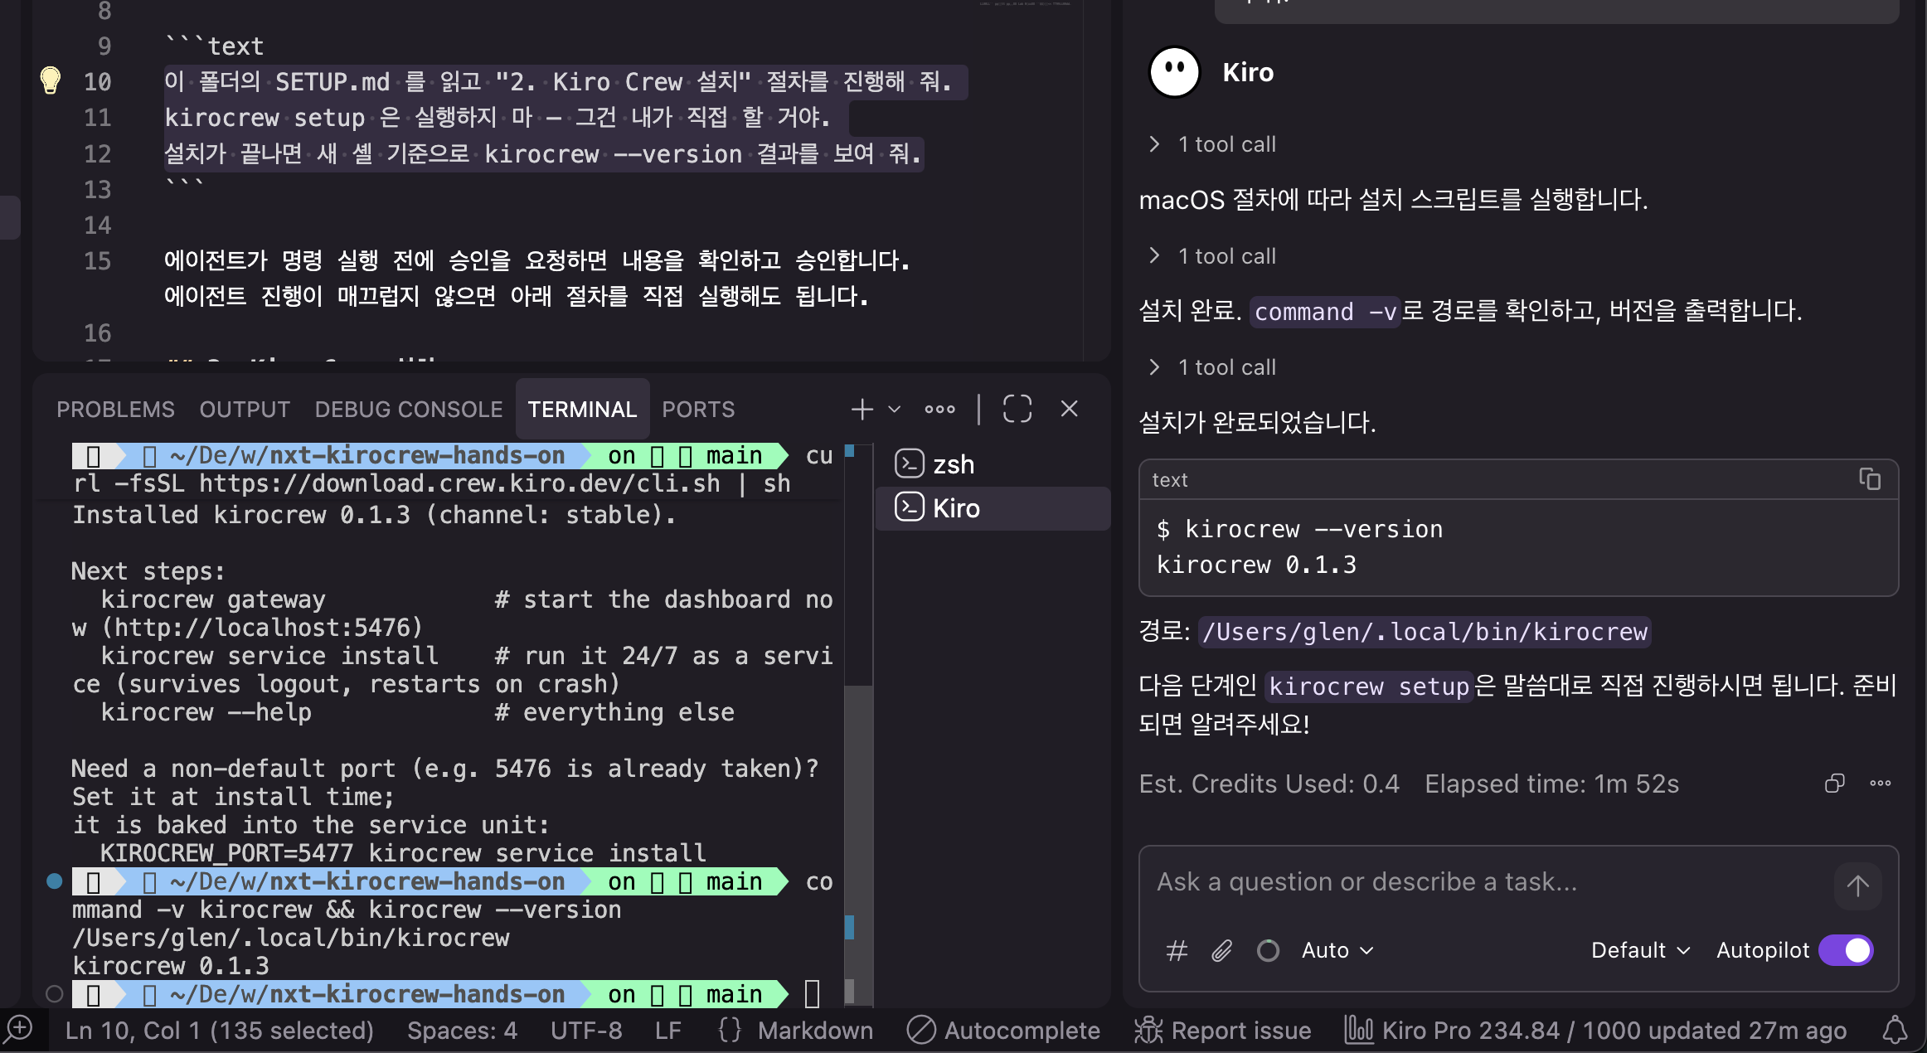Expand the tool call below macOS message
The height and width of the screenshot is (1053, 1927).
tap(1213, 256)
